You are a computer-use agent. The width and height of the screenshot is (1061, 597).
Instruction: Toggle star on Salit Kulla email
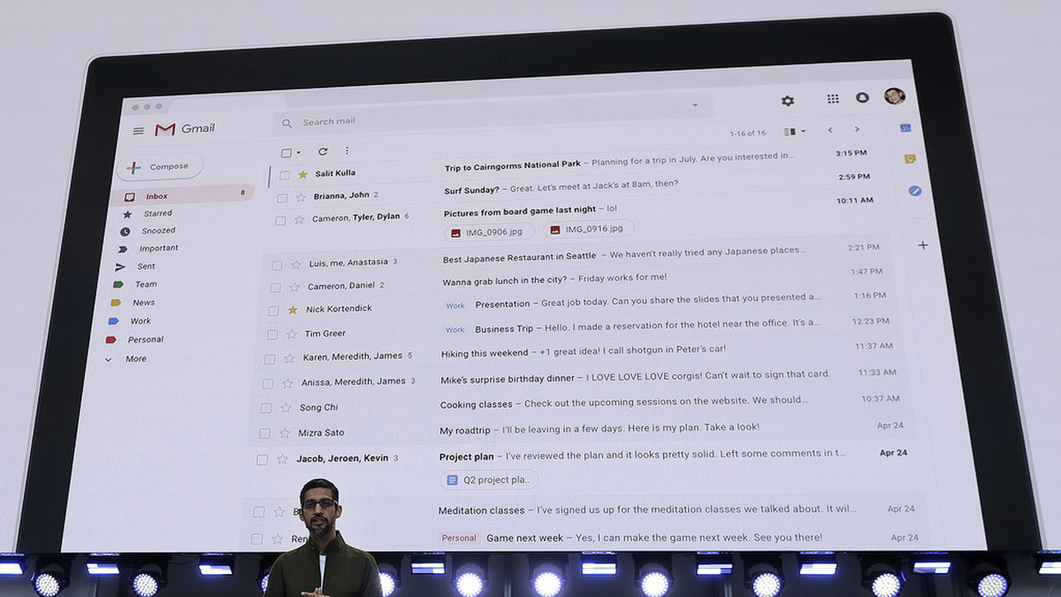302,174
